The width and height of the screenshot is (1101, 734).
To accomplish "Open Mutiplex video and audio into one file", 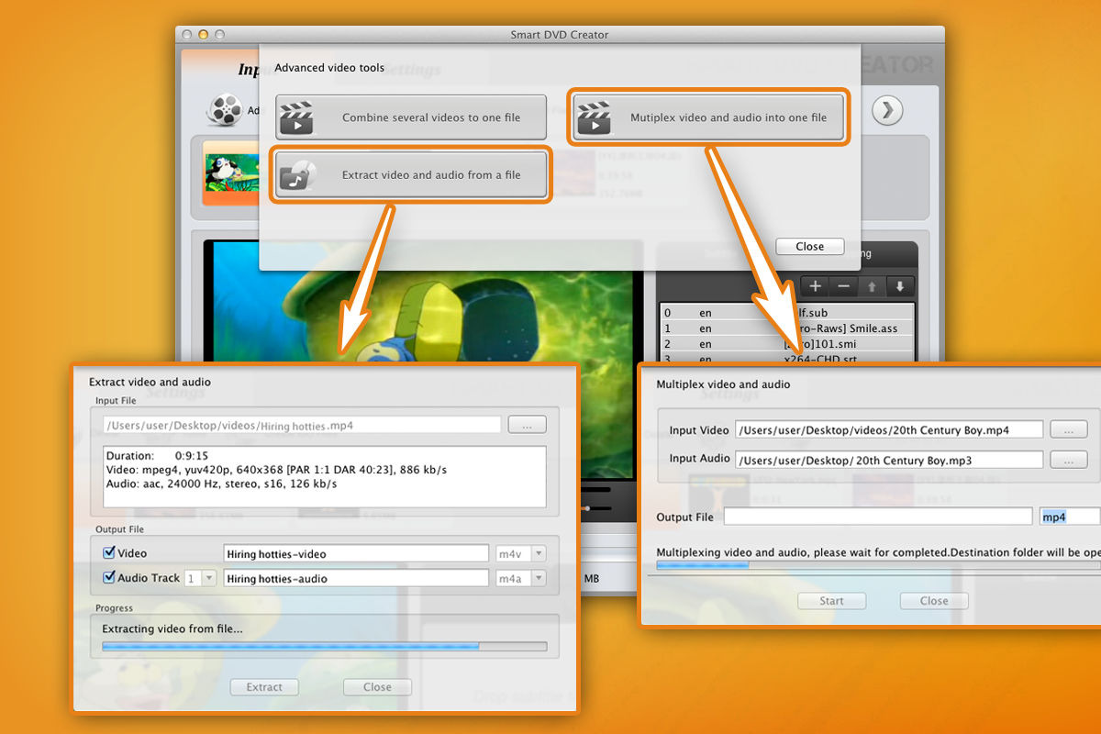I will pyautogui.click(x=707, y=117).
